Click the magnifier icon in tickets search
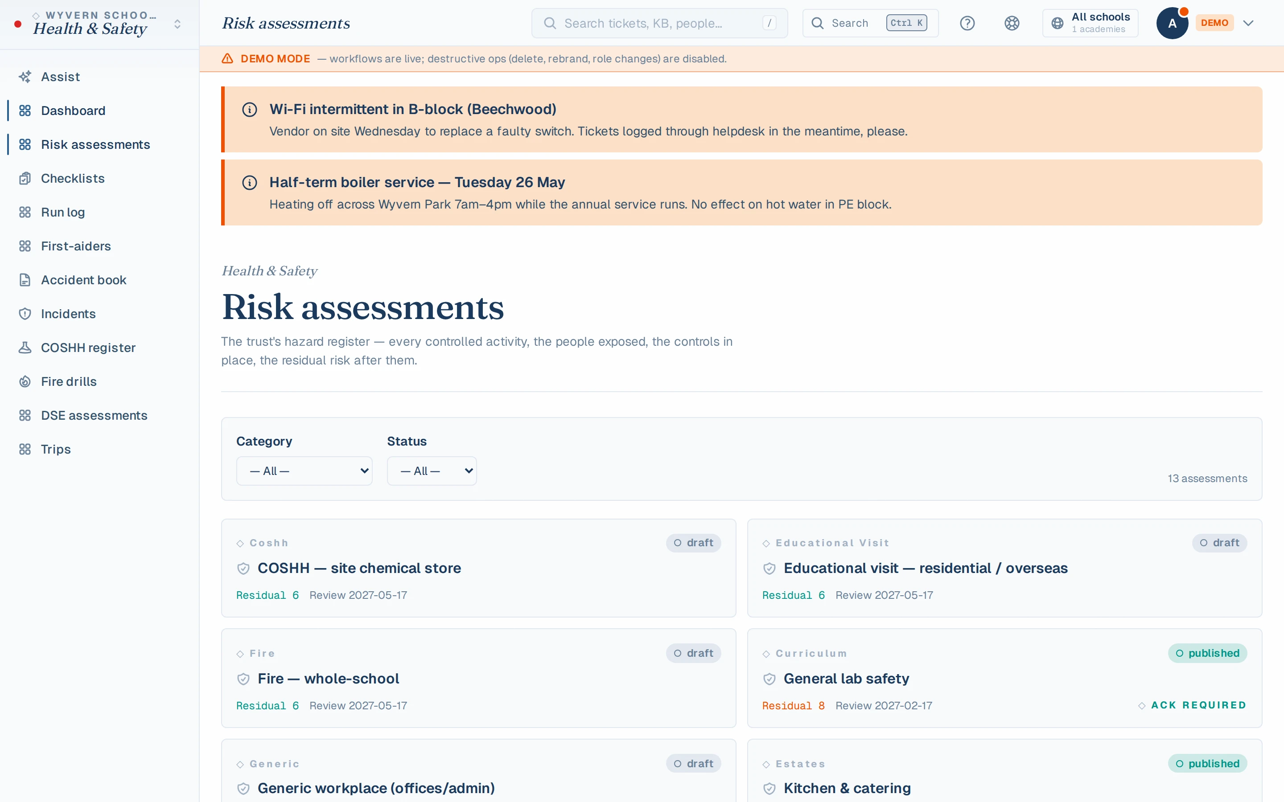1284x802 pixels. [550, 23]
